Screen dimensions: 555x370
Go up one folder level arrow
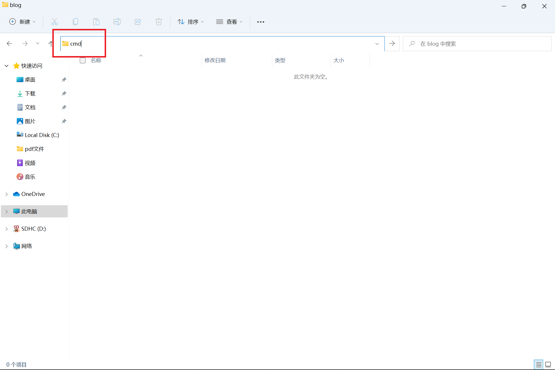coord(51,44)
